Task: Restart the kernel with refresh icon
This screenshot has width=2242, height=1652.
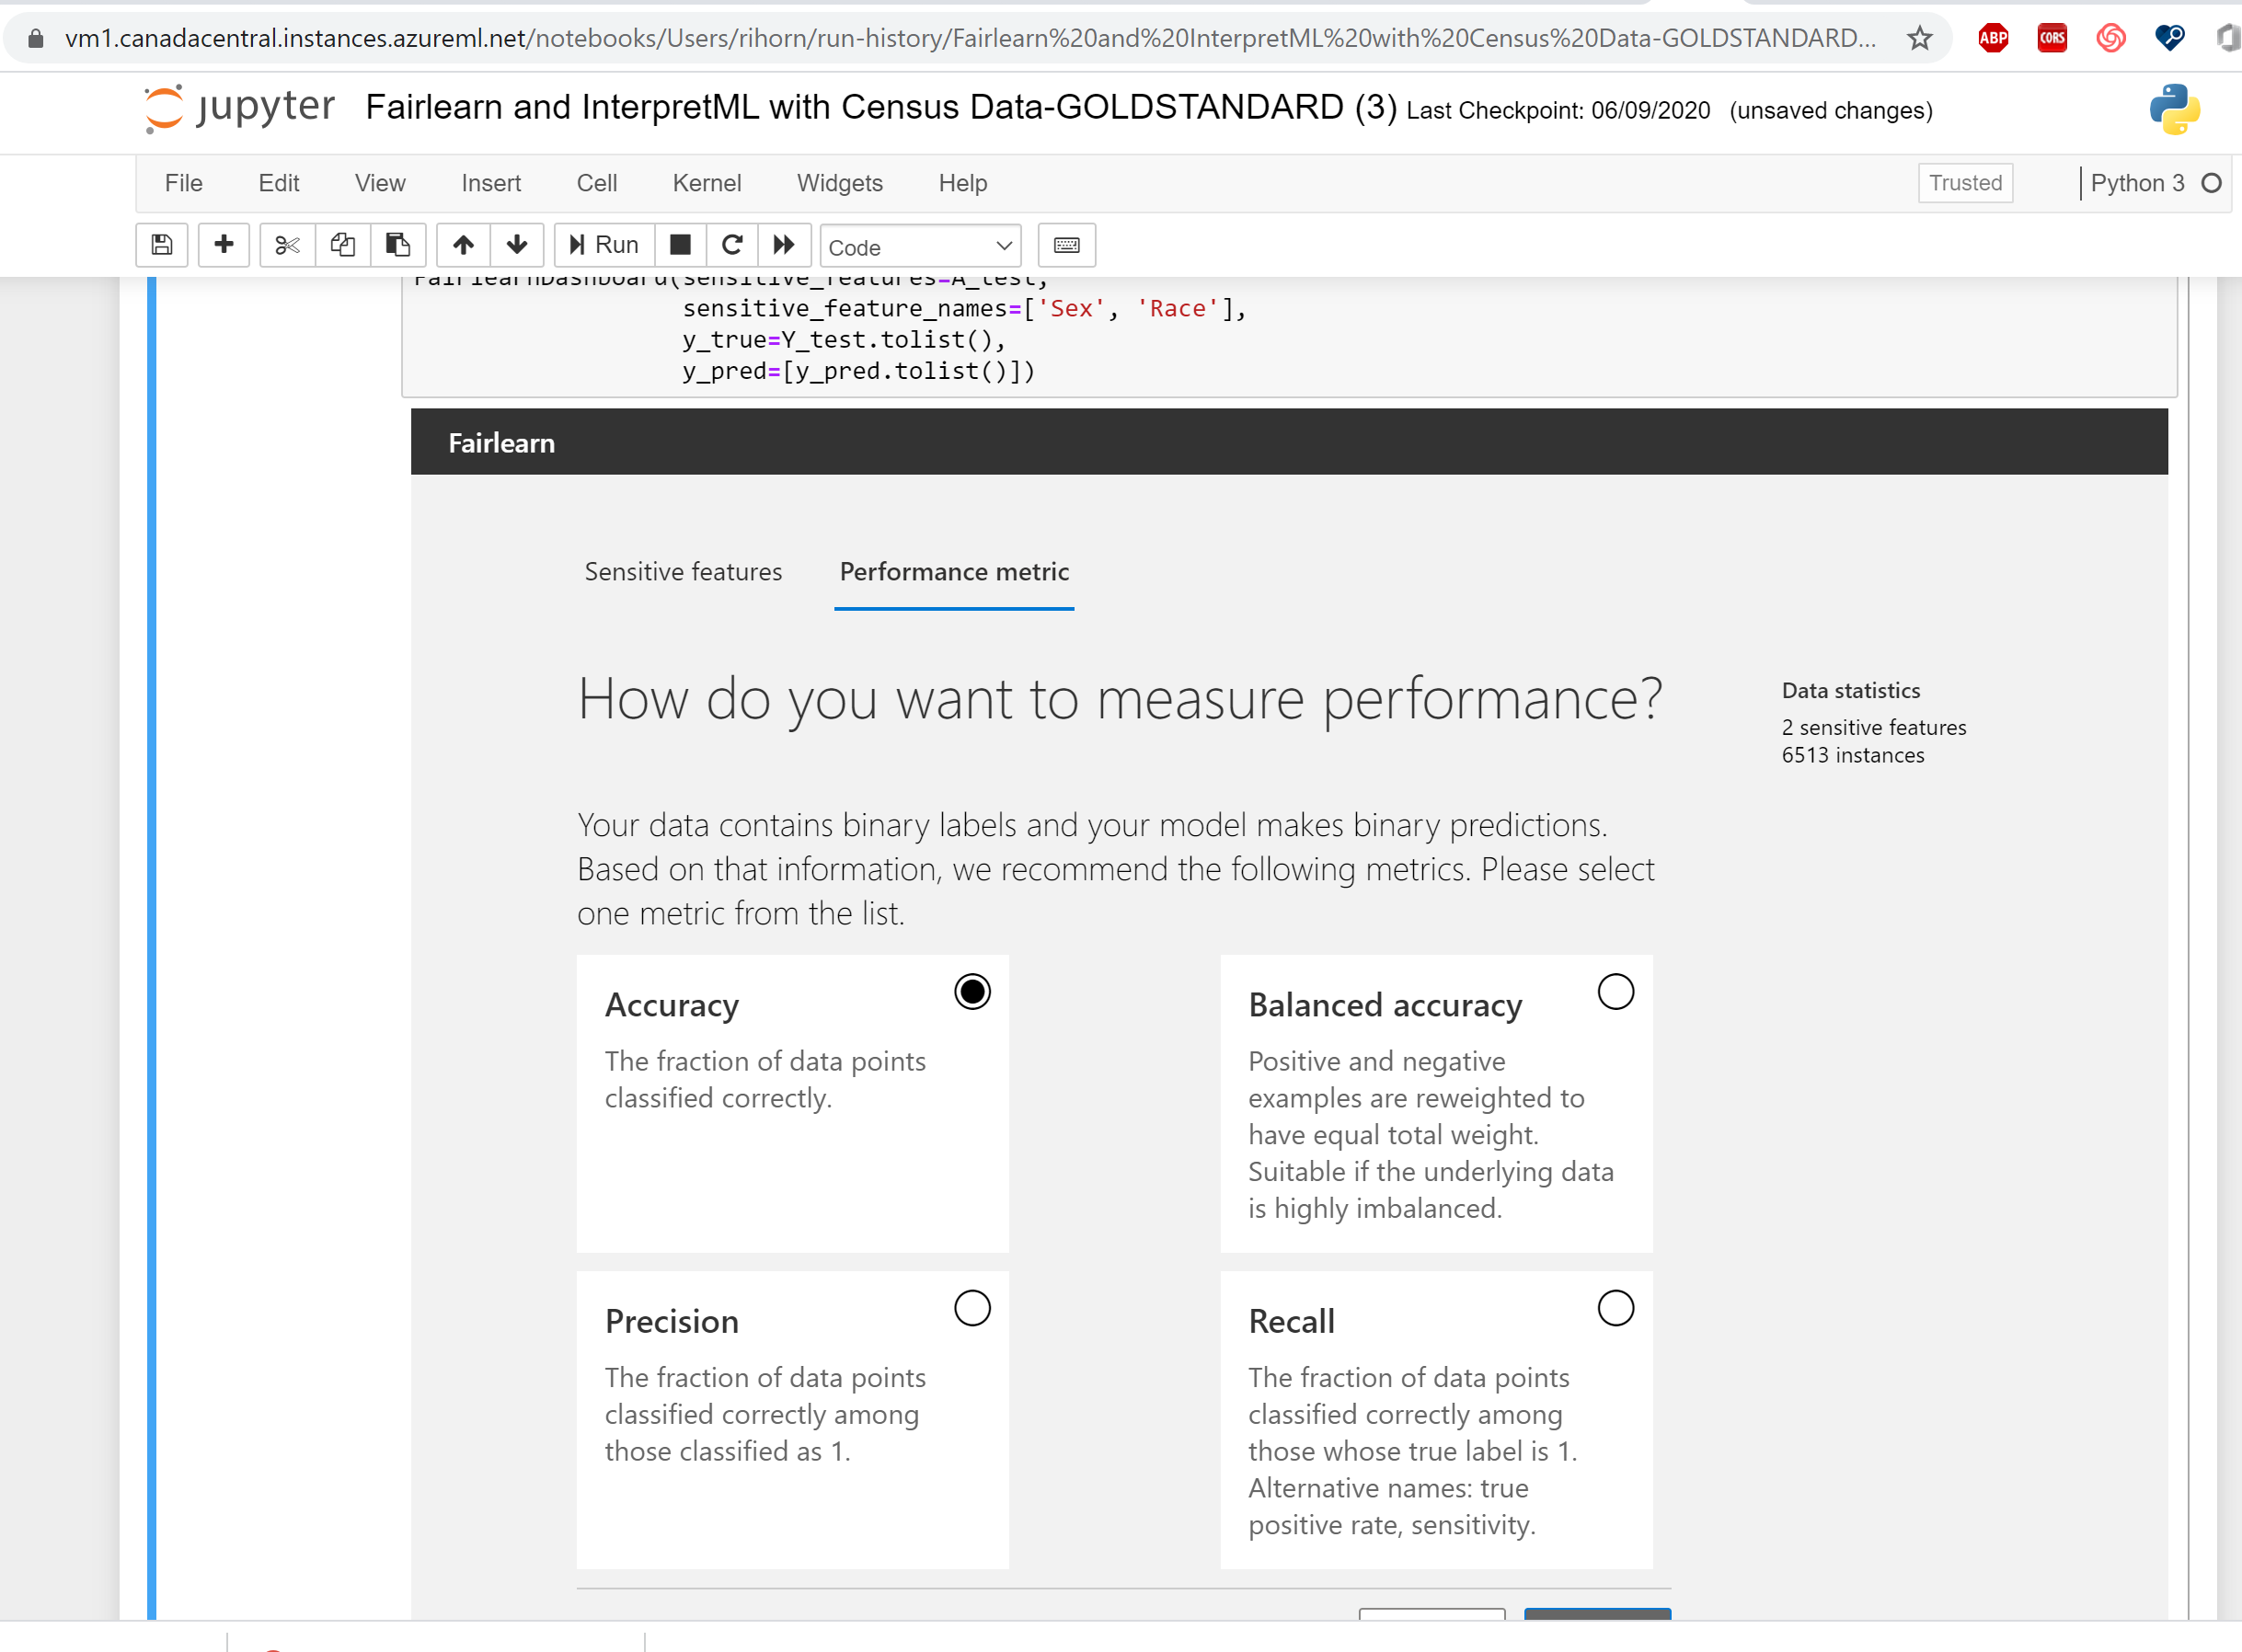Action: pyautogui.click(x=732, y=245)
